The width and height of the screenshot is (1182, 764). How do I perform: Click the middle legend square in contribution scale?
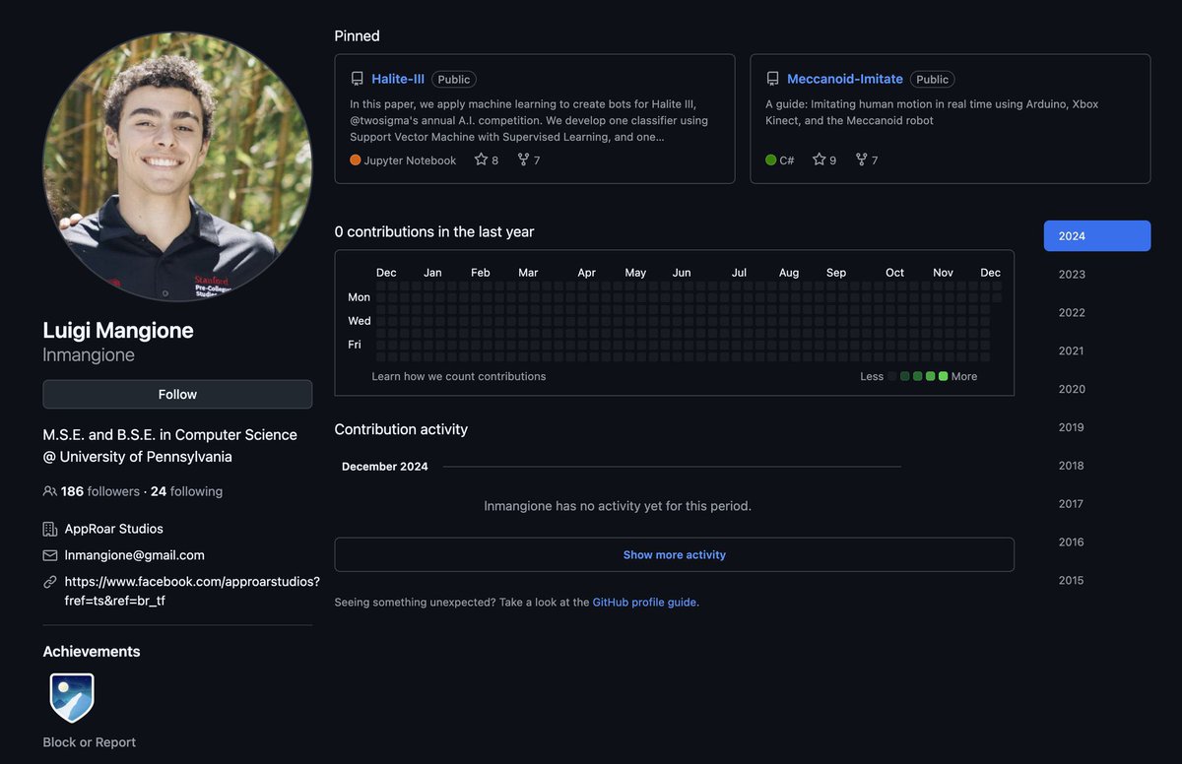(918, 376)
